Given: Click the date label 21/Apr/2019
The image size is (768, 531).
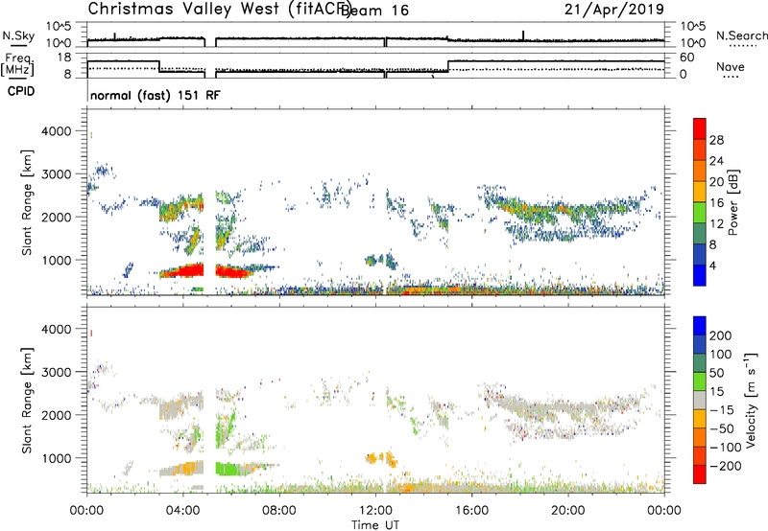Looking at the screenshot, I should (614, 9).
